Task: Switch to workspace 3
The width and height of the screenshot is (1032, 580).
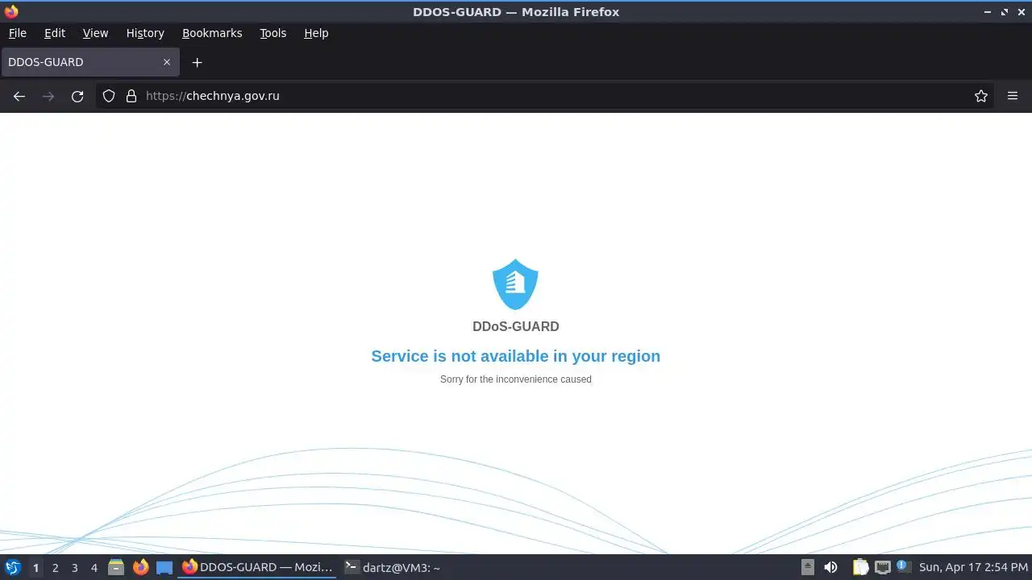Action: point(74,568)
